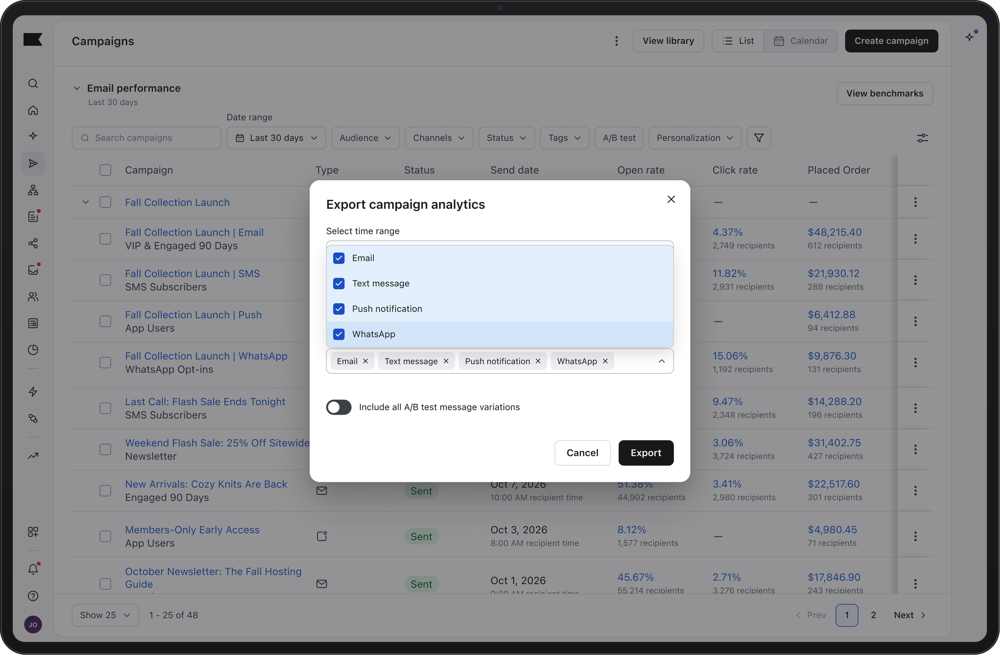Uncheck Text message option
The width and height of the screenshot is (1000, 655).
[x=339, y=284]
